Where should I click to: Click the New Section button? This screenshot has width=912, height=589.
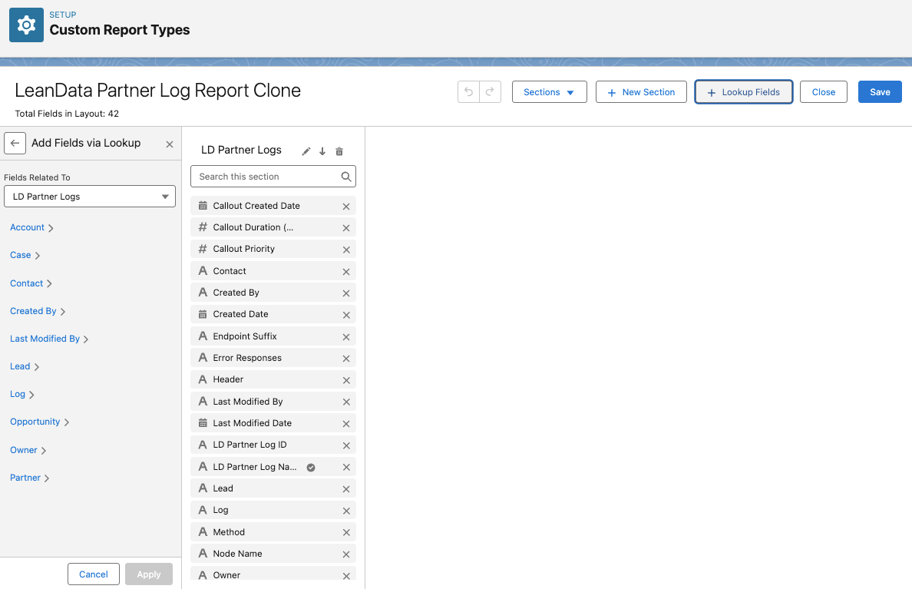pos(640,92)
